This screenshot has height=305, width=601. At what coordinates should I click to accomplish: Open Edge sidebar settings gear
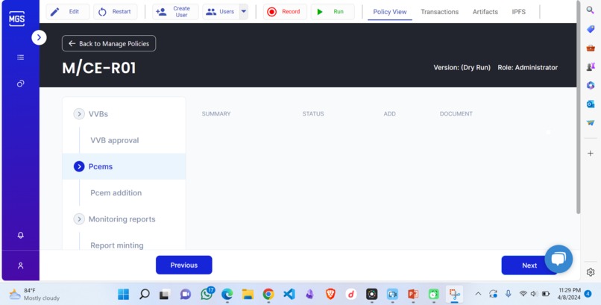(x=591, y=272)
